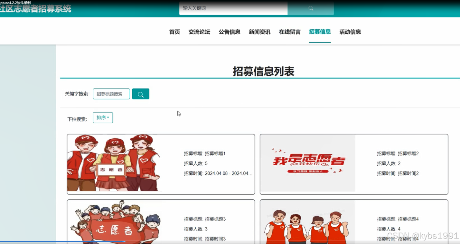Click the text 招募人数: 5

click(x=196, y=163)
